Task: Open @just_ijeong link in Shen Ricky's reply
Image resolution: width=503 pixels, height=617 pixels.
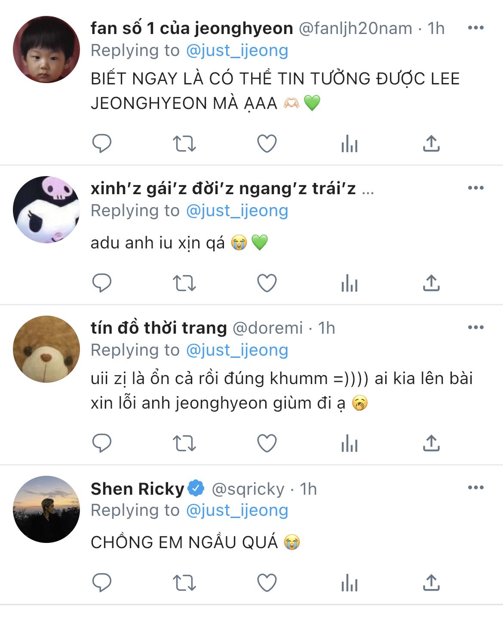Action: (237, 510)
